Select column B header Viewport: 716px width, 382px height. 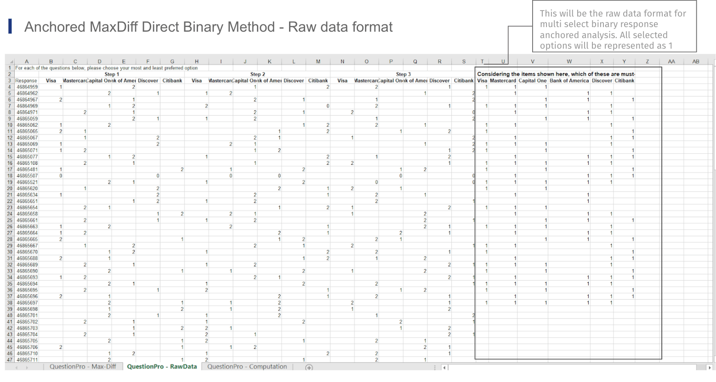(x=51, y=62)
